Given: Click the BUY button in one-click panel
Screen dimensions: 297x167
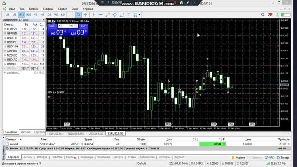Looking at the screenshot, I should click(83, 26).
